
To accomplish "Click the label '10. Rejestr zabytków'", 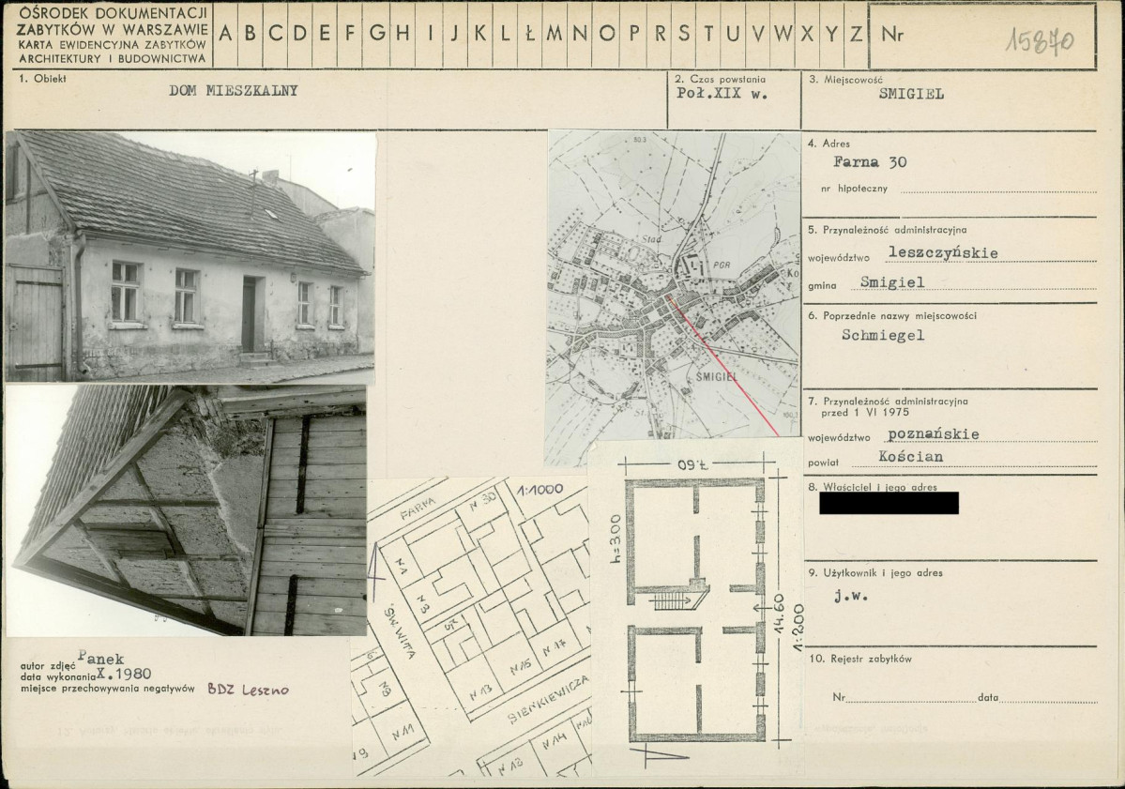I will tap(860, 659).
